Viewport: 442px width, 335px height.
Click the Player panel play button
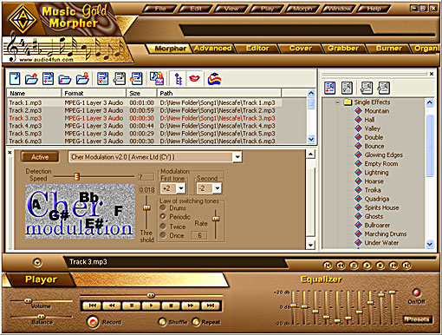coord(151,305)
